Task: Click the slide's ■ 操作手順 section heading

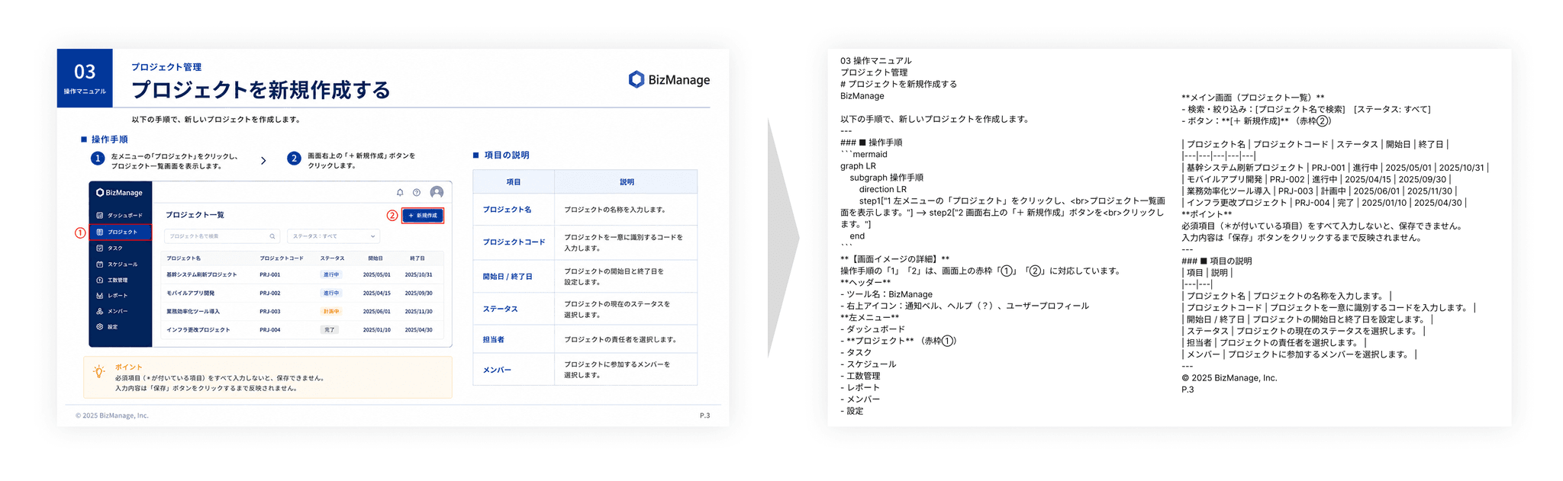Action: click(x=105, y=139)
